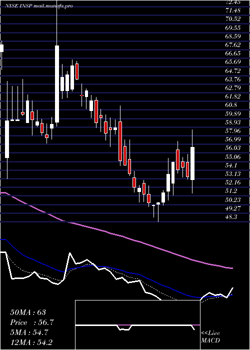Click the Price : 56.7 label
Image resolution: width=250 pixels, height=350 pixels.
pyautogui.click(x=32, y=322)
